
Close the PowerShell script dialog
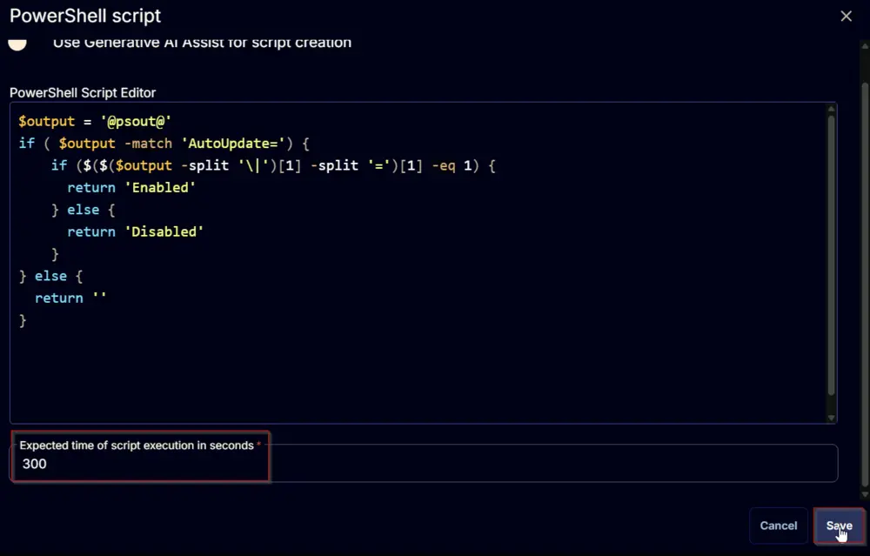846,16
